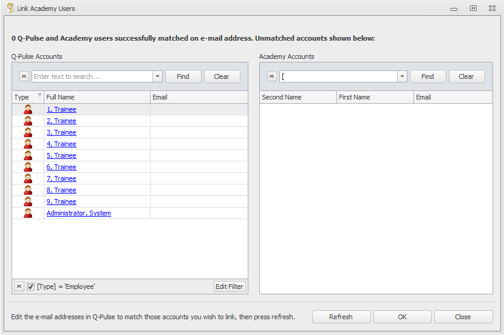The height and width of the screenshot is (335, 504).
Task: Open the 2, Trainee link
Action: coord(61,121)
